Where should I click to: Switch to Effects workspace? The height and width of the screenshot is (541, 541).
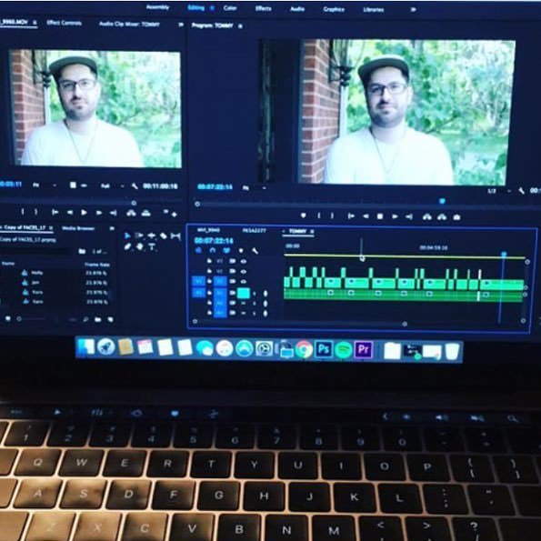click(264, 8)
